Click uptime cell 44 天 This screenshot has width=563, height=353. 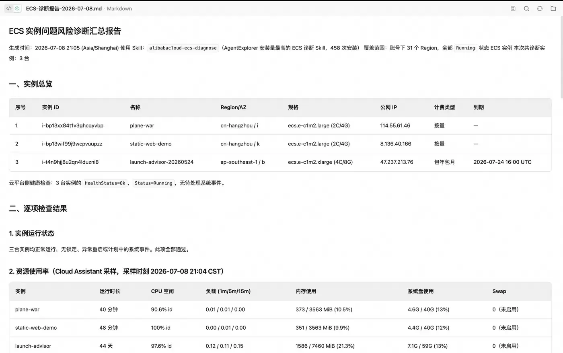tap(106, 346)
